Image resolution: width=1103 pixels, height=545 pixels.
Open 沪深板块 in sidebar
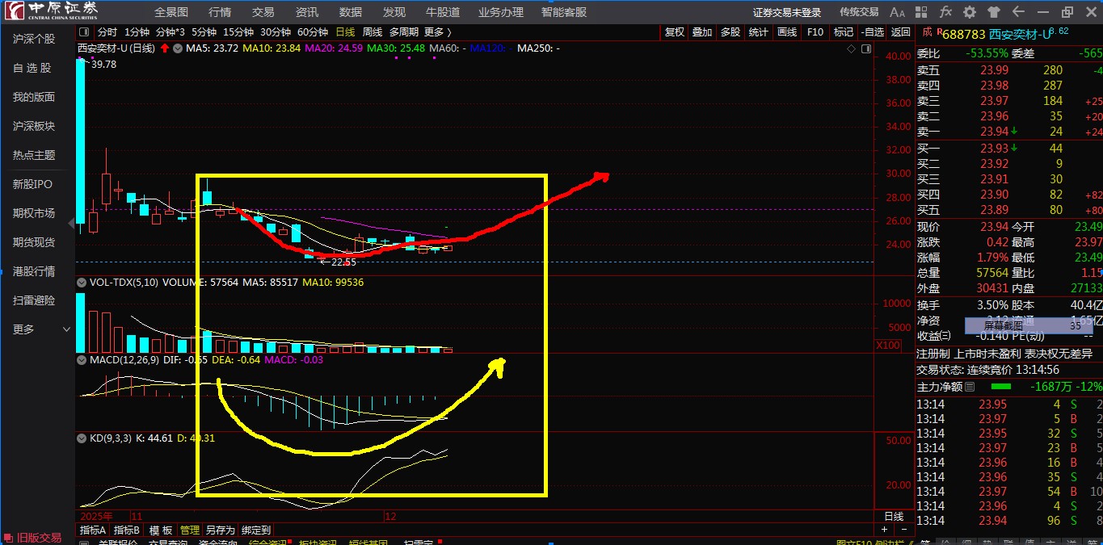tap(34, 126)
